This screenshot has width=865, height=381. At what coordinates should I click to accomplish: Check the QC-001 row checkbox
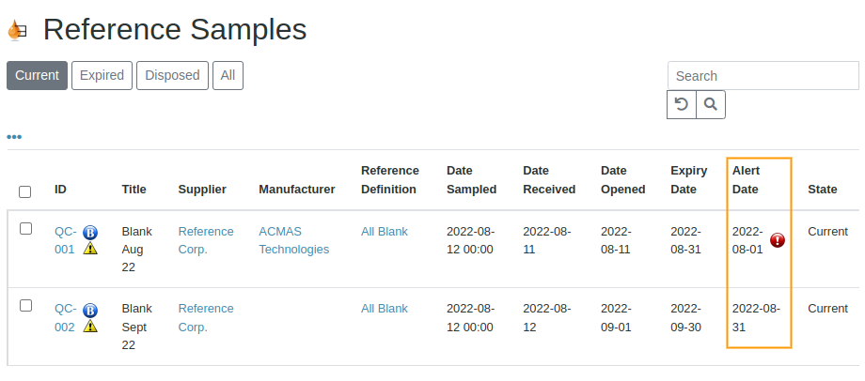click(x=26, y=228)
